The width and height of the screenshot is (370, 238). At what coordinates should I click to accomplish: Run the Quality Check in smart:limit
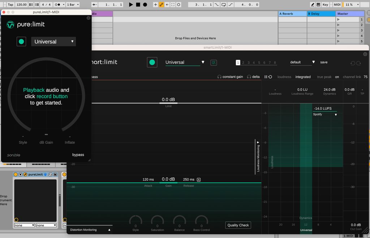[238, 225]
